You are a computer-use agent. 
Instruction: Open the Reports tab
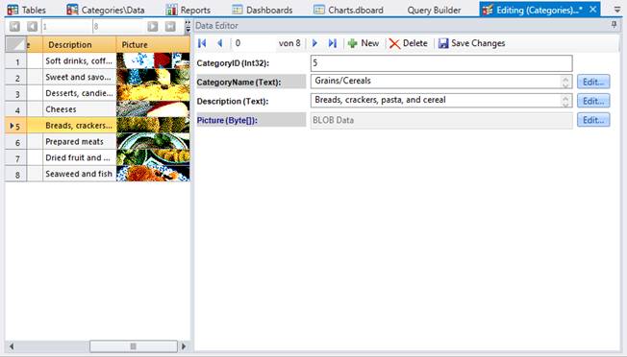pyautogui.click(x=188, y=10)
